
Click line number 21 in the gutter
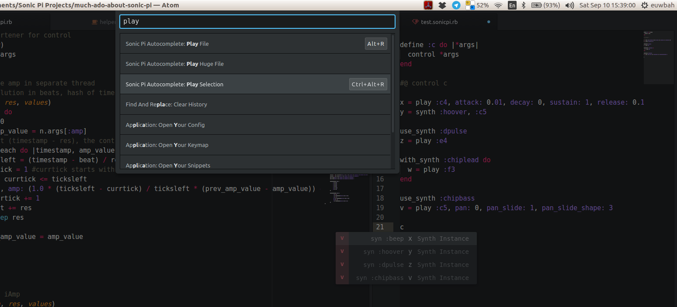pos(379,227)
